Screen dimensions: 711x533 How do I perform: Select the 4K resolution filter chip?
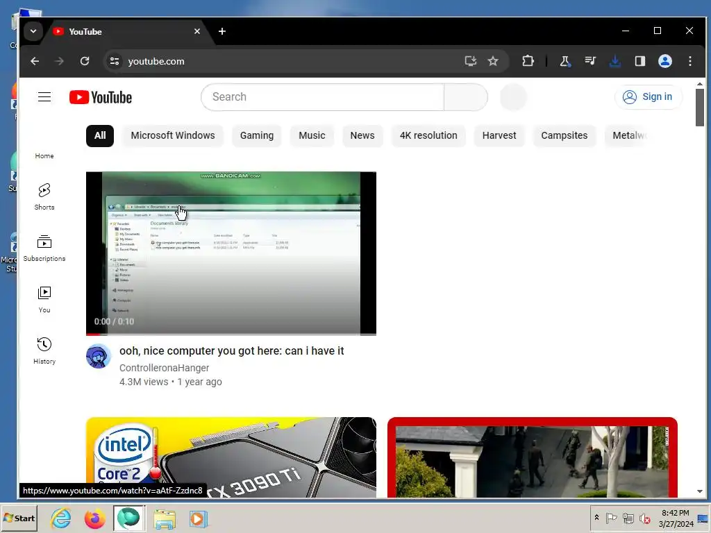click(x=428, y=135)
